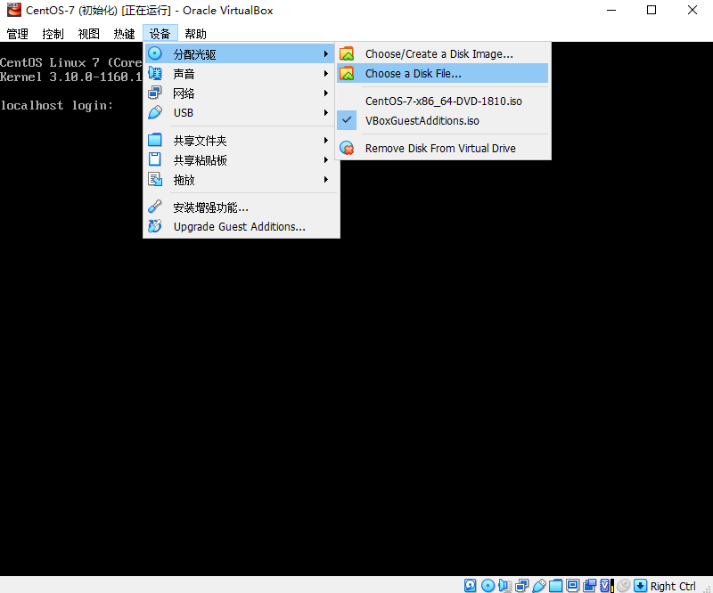This screenshot has height=593, width=713.
Task: Mount CentOS-7-x86_64-DVD-1810.iso
Action: (442, 101)
